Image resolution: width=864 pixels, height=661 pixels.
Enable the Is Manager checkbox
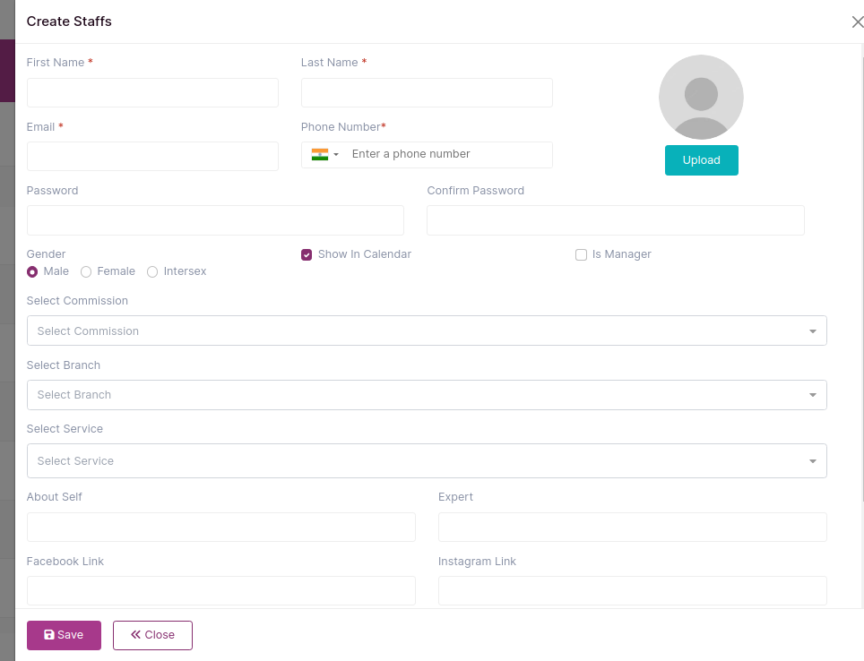point(581,254)
